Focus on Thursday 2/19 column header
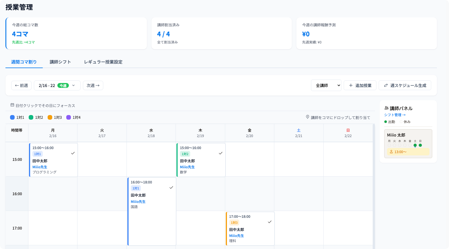The width and height of the screenshot is (449, 249). [x=200, y=133]
